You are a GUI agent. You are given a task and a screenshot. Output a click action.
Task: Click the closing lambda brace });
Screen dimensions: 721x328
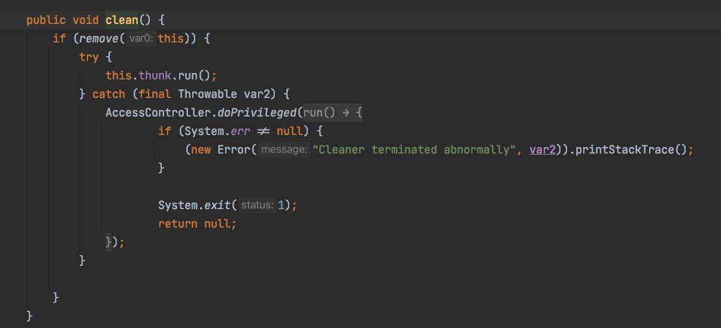pos(115,242)
